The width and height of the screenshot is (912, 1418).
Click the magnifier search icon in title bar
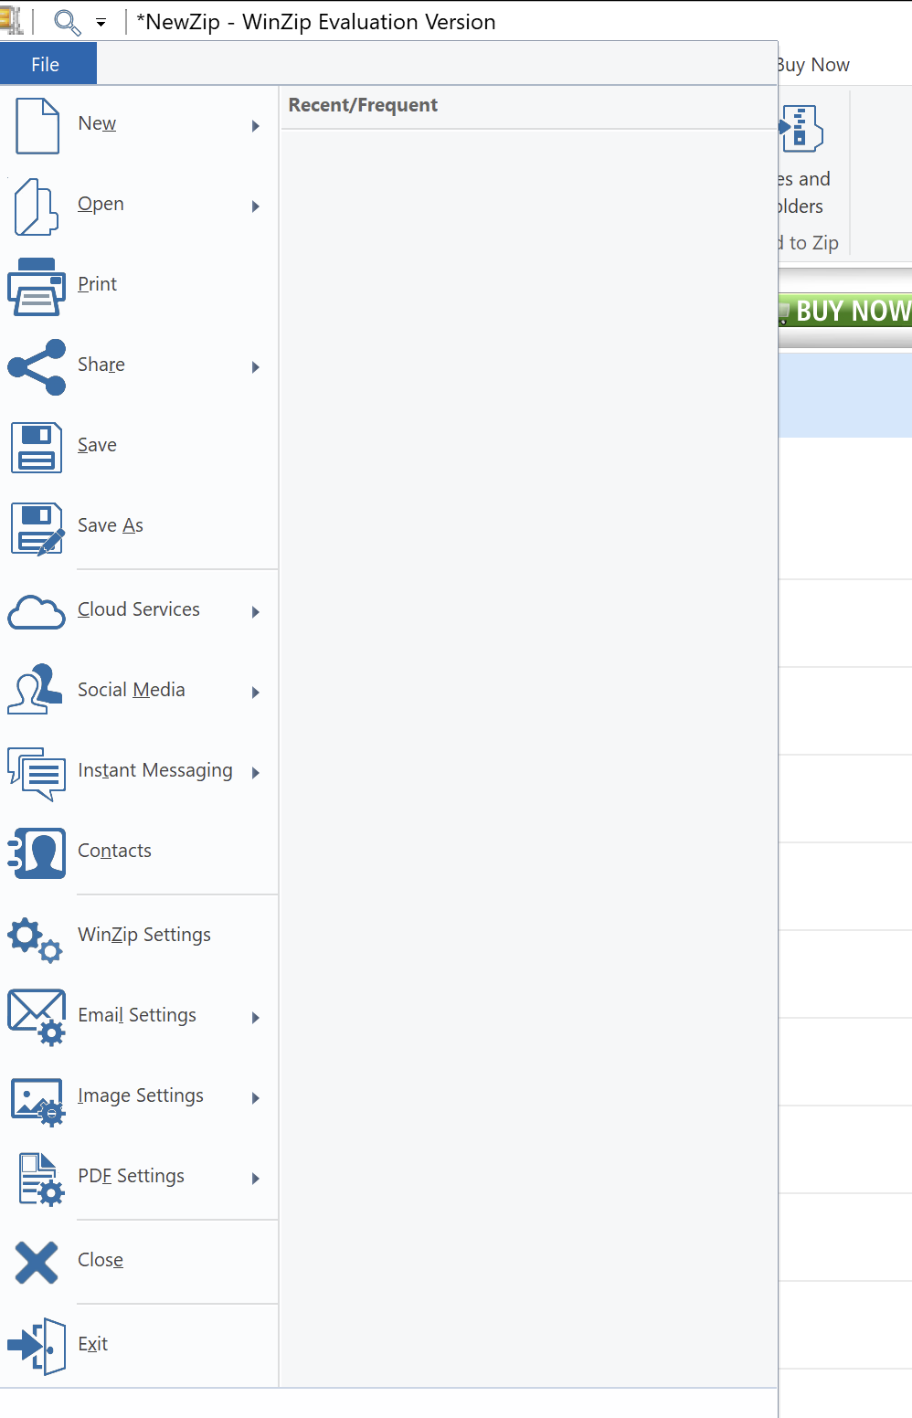point(68,21)
